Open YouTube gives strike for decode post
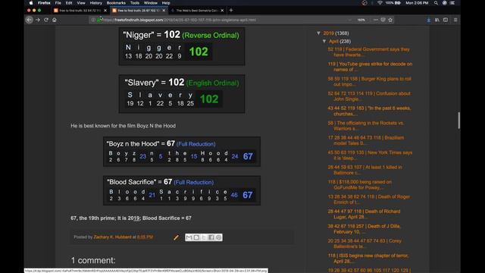The height and width of the screenshot is (273, 485). click(371, 67)
